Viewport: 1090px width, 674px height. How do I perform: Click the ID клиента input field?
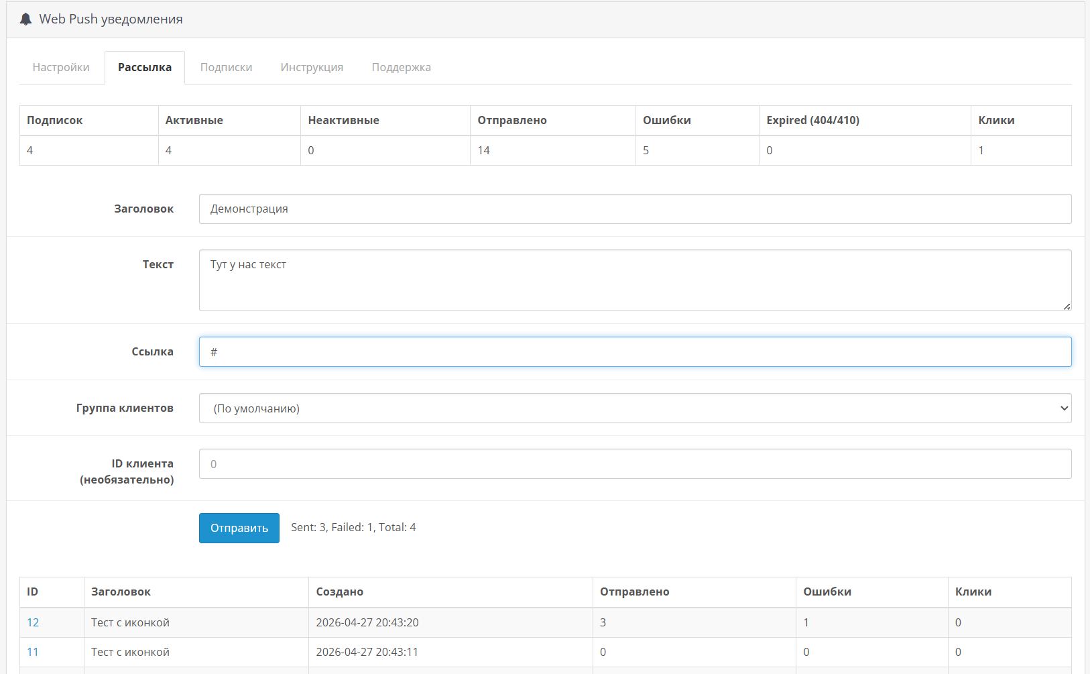click(635, 464)
